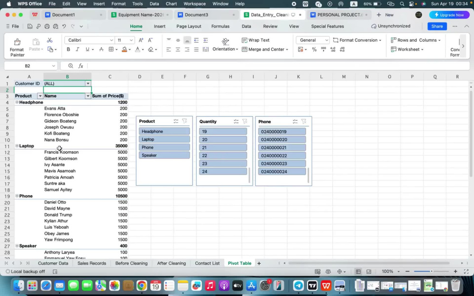Collapse the Laptop group

point(17,145)
